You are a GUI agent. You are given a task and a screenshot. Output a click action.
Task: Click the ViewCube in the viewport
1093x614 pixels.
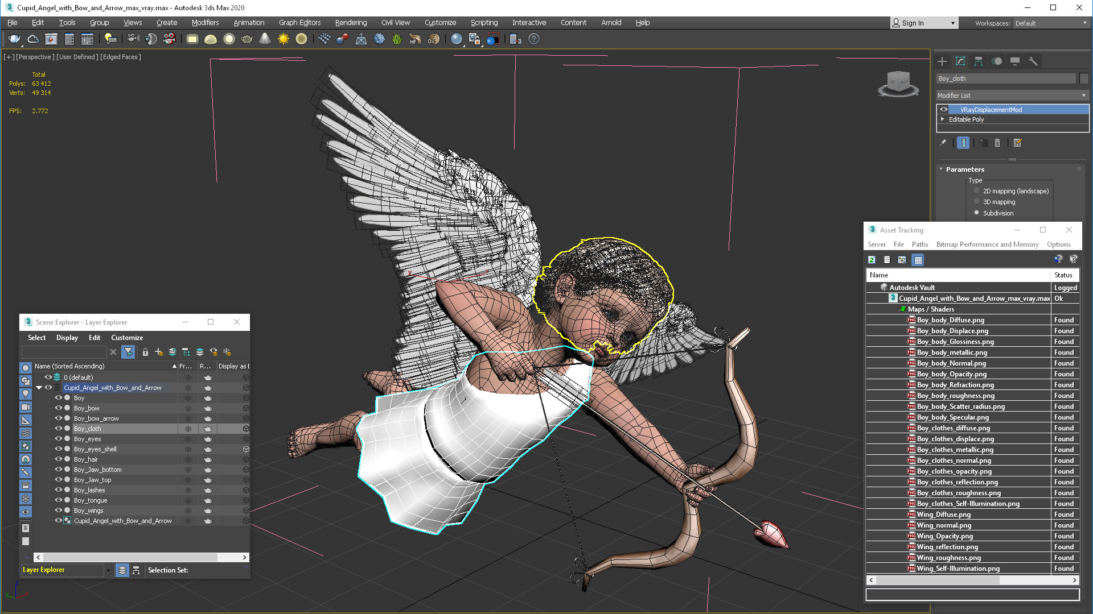(898, 84)
